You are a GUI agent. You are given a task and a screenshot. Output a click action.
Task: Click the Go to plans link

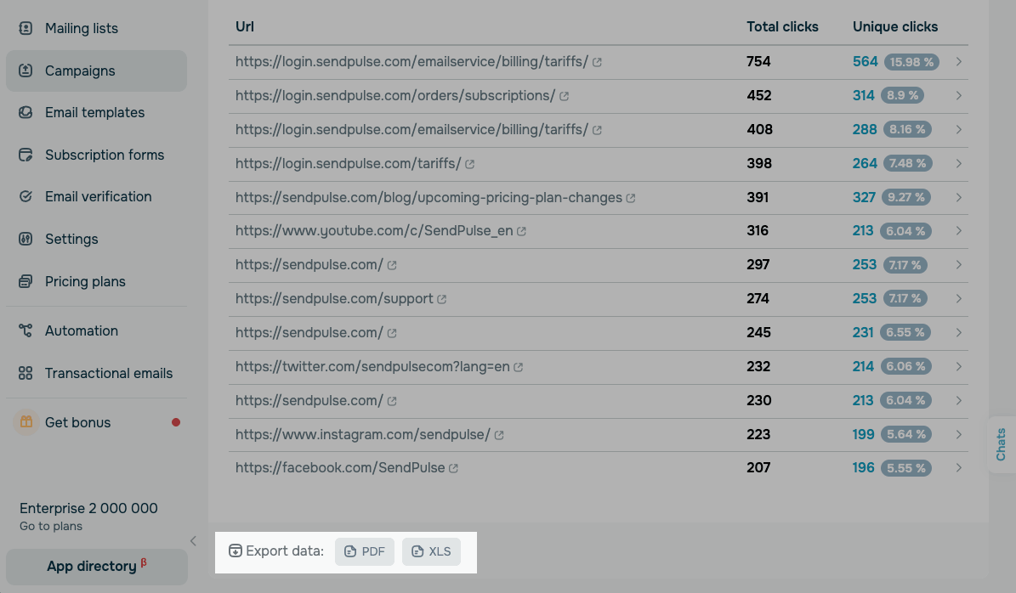pos(51,526)
